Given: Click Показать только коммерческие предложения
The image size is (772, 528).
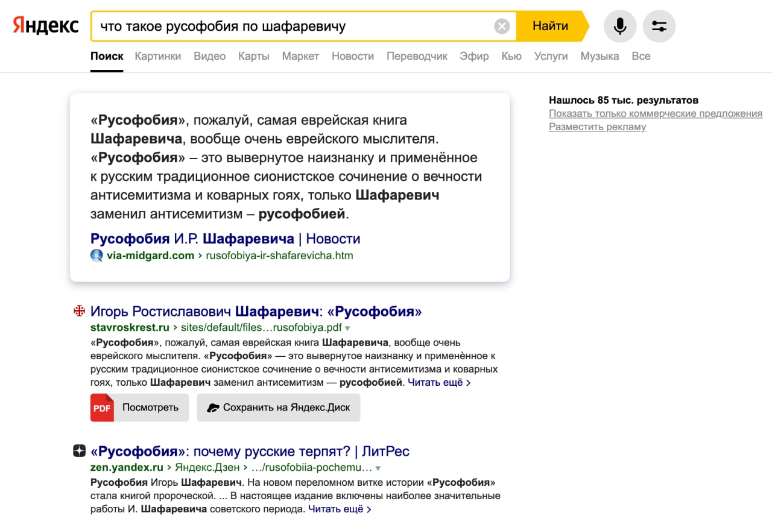Looking at the screenshot, I should click(656, 113).
